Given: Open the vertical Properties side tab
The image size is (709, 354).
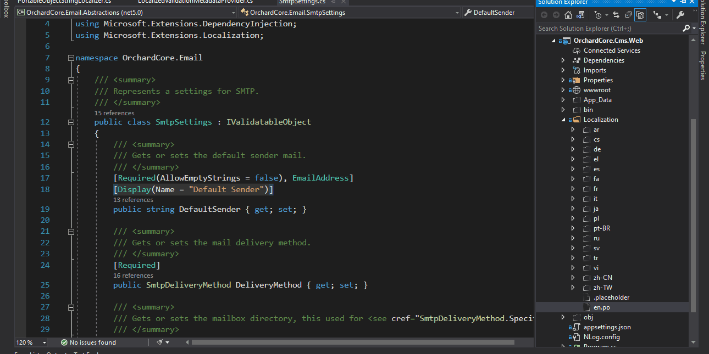Looking at the screenshot, I should (x=703, y=66).
